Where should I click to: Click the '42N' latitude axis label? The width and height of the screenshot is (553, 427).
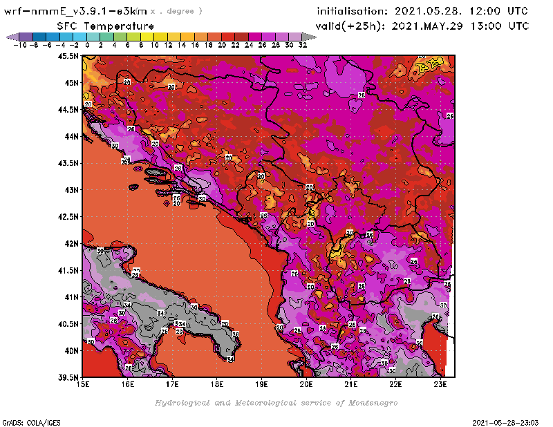tap(71, 244)
